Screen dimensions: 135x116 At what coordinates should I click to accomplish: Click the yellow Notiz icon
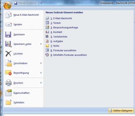pyautogui.click(x=47, y=46)
